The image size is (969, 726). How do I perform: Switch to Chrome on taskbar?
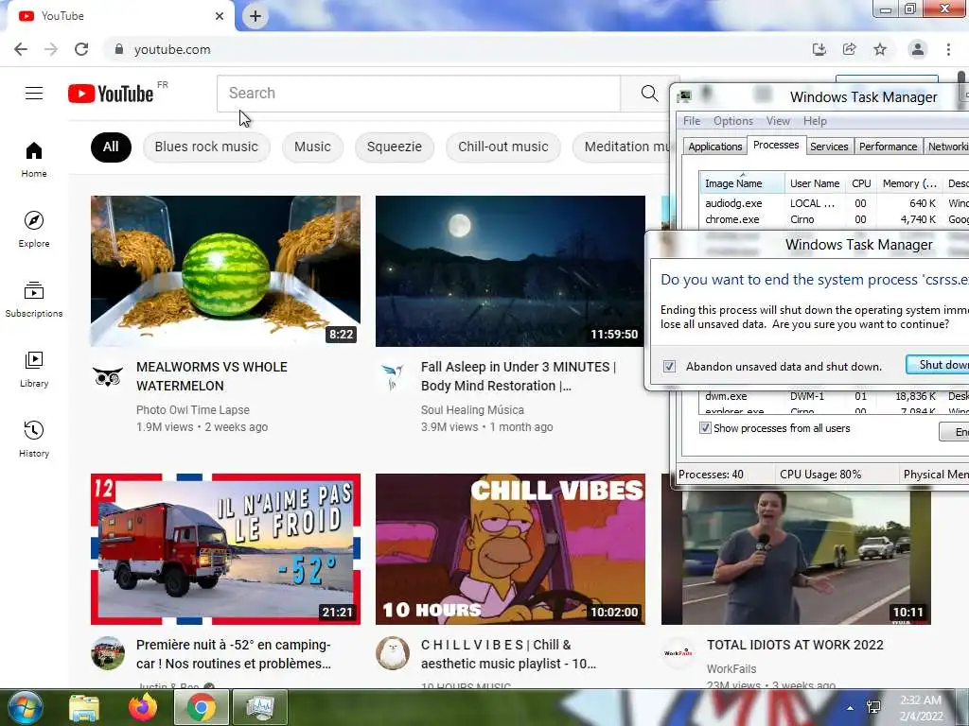(202, 707)
